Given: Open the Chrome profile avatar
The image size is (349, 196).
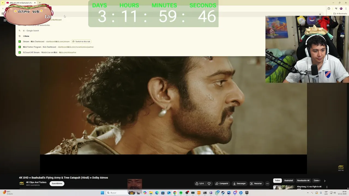Looking at the screenshot, I should 341,8.
